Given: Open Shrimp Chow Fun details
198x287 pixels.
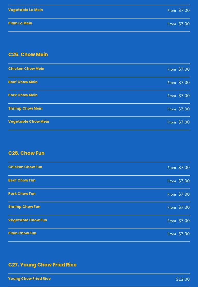Looking at the screenshot, I should (24, 207).
